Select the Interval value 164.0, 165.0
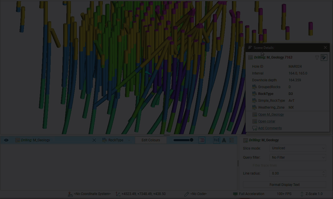 [x=298, y=73]
